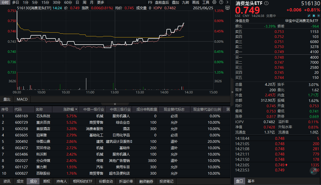Toggle the 盘前盘后 pre/post-market display
Image resolution: width=321 pixels, height=185 pixels.
(x=162, y=2)
